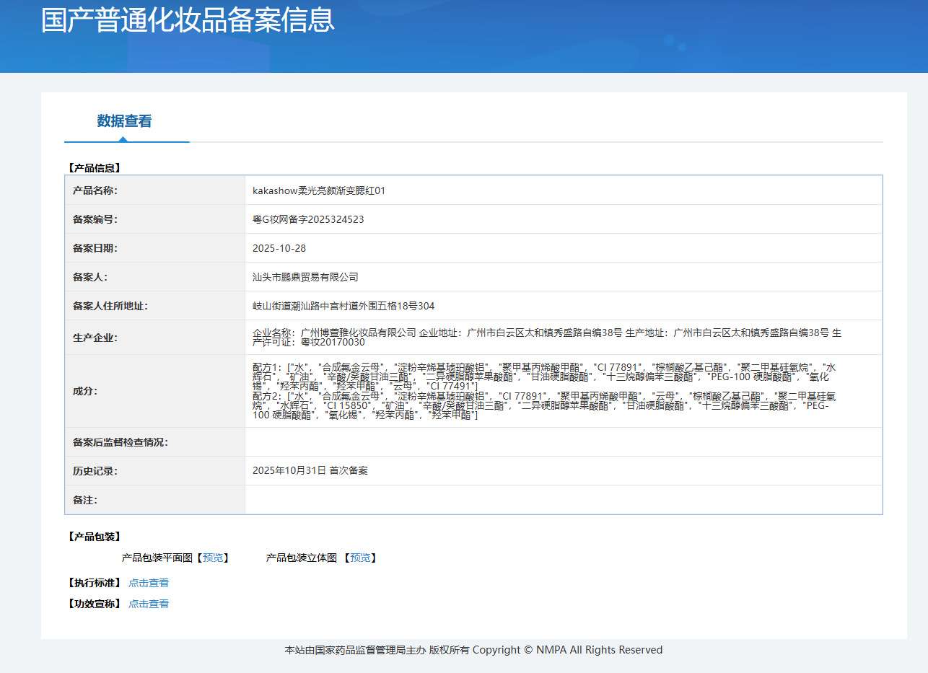The height and width of the screenshot is (673, 928).
Task: Click the 历史记录 row label
Action: (95, 471)
